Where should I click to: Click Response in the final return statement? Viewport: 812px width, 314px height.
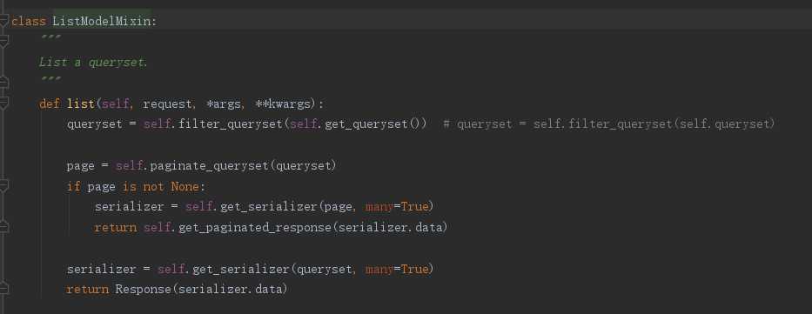click(x=143, y=289)
